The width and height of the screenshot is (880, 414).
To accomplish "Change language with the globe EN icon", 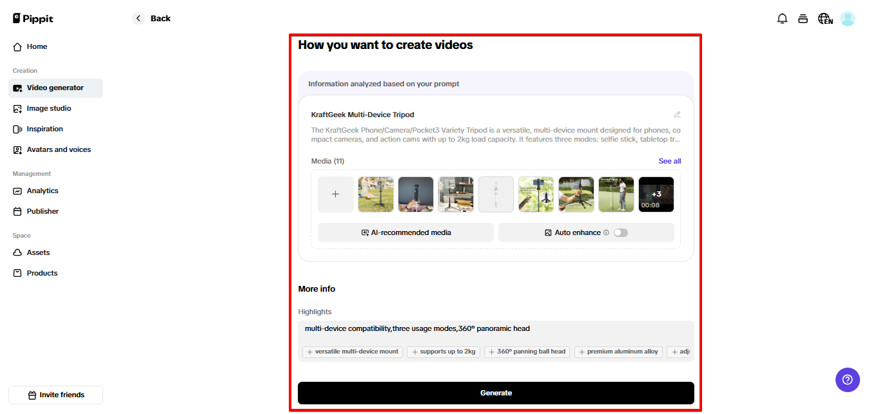I will point(825,19).
